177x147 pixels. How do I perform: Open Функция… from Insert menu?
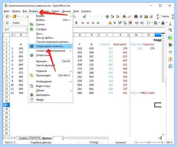pos(50,61)
